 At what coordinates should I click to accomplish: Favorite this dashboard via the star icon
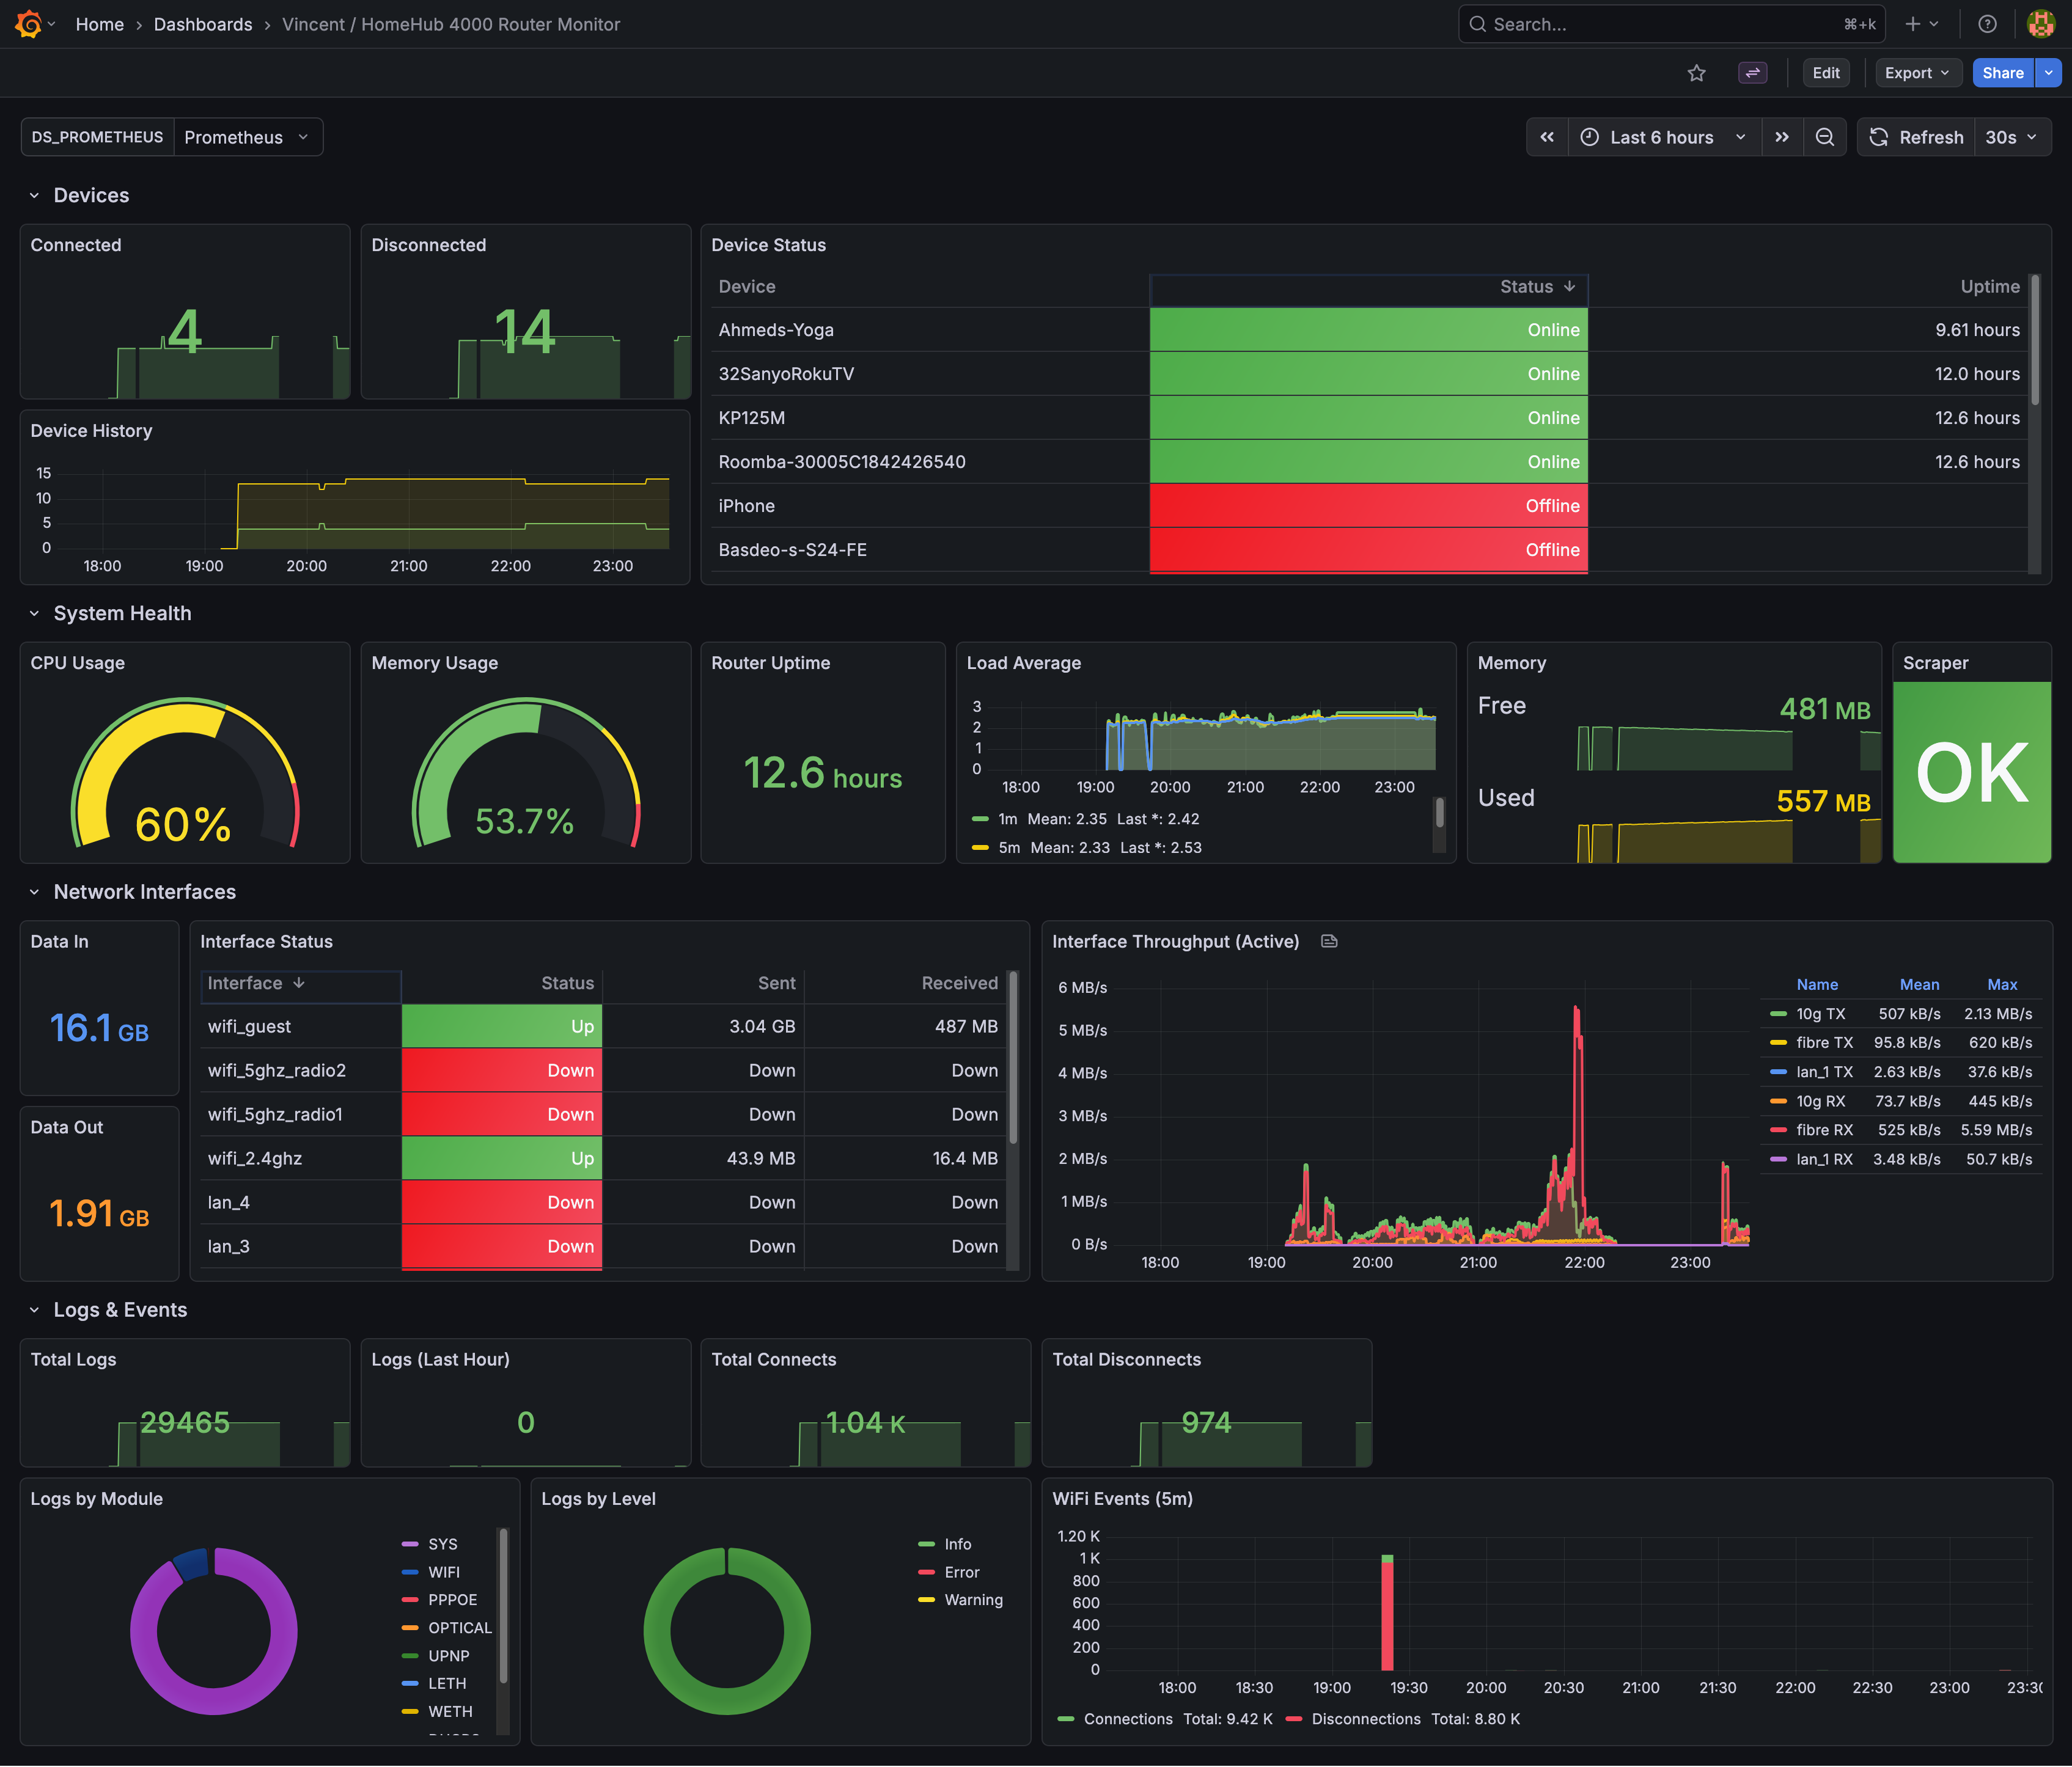pyautogui.click(x=1696, y=72)
